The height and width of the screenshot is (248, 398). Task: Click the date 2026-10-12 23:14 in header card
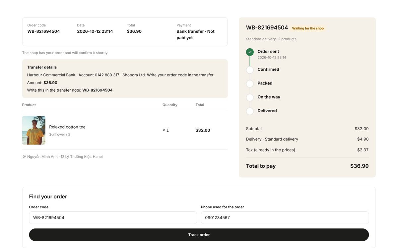(x=95, y=31)
